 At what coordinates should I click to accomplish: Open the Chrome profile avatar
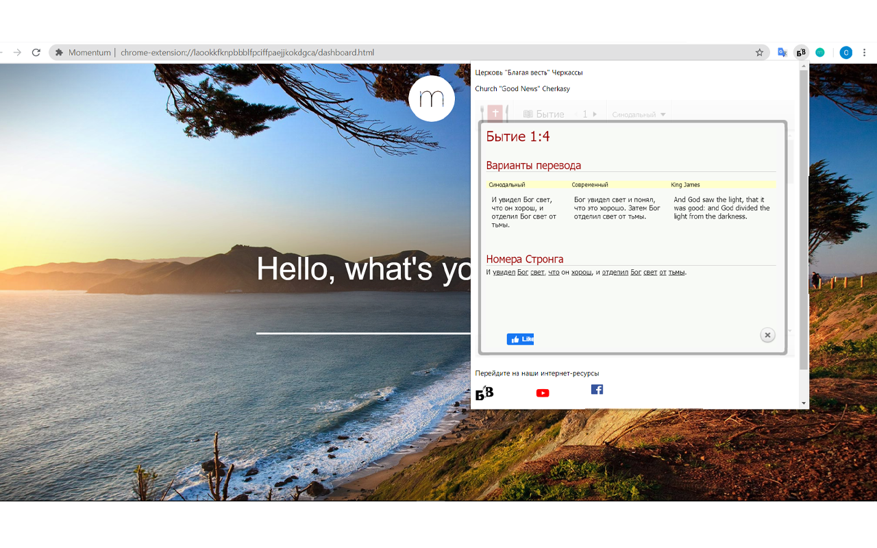(x=846, y=52)
